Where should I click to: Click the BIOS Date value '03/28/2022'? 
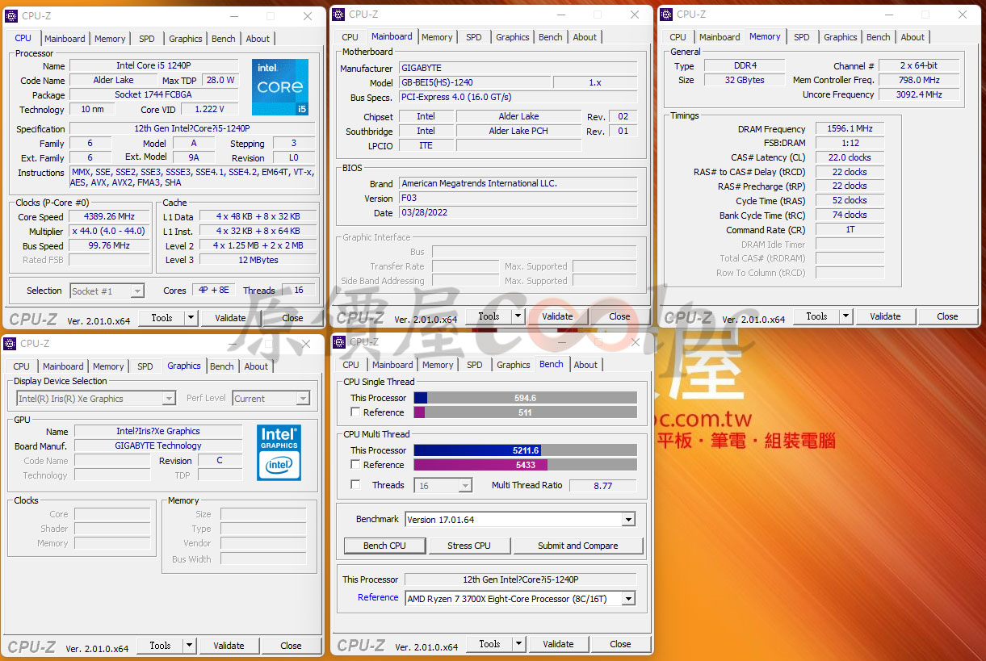coord(518,213)
